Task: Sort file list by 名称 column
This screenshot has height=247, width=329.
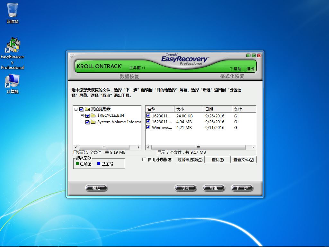Action: coord(160,109)
